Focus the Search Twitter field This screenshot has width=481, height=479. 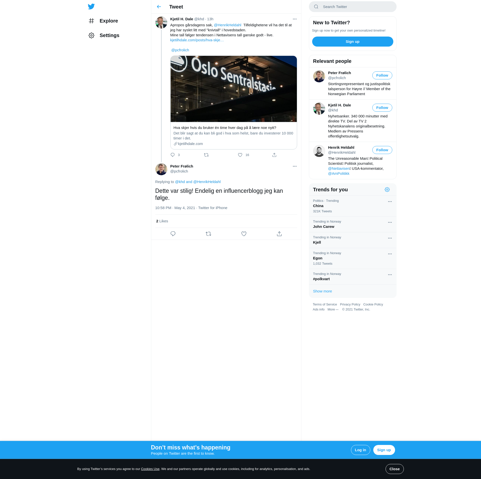click(x=352, y=7)
